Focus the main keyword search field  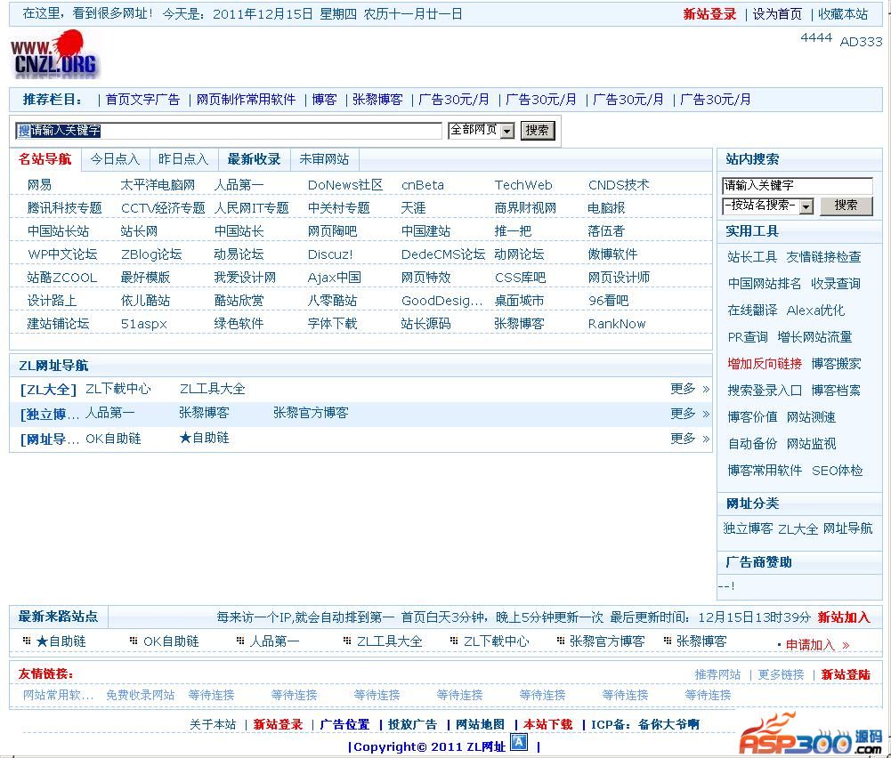pos(229,131)
